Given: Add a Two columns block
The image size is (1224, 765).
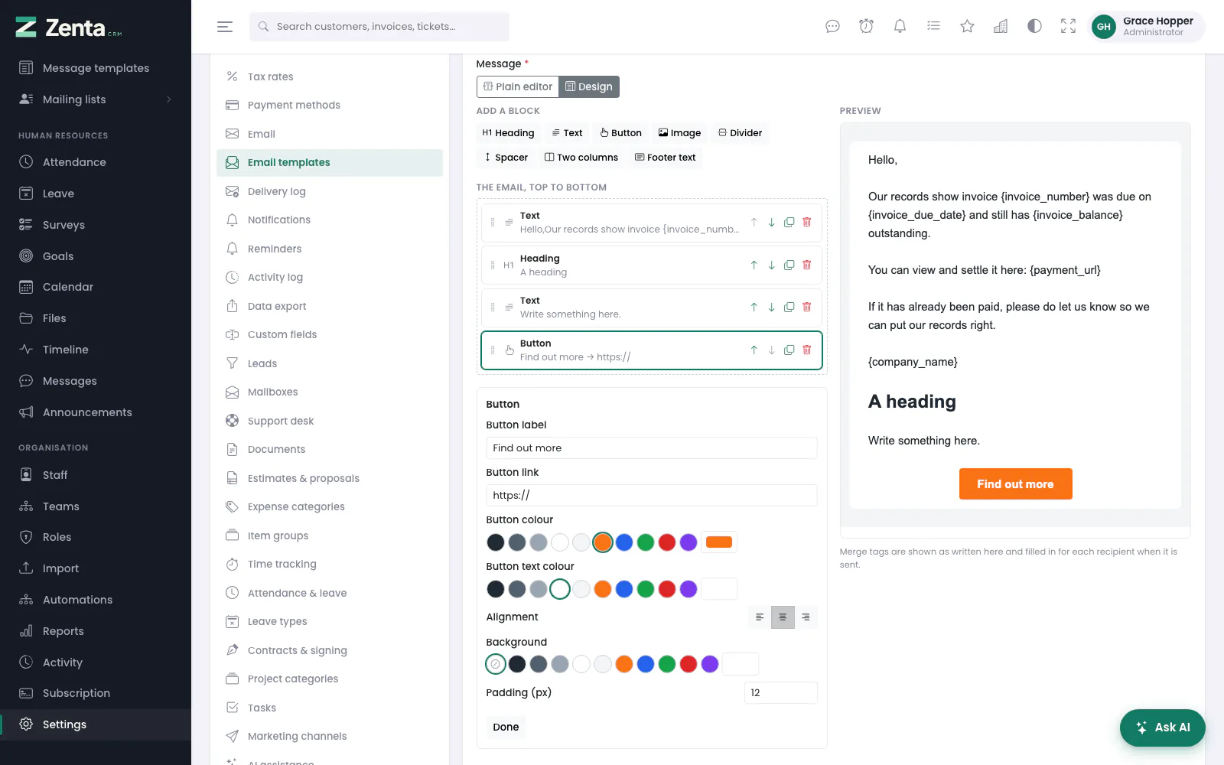Looking at the screenshot, I should pos(581,158).
